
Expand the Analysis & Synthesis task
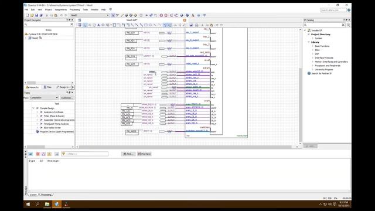tap(37, 112)
